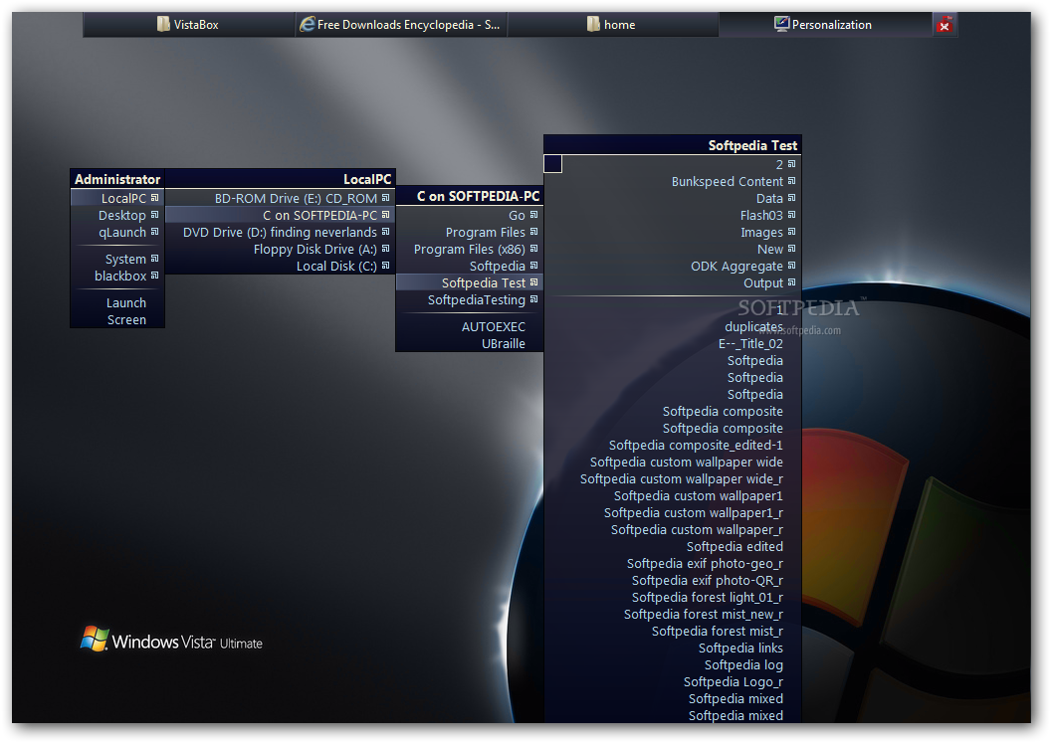Image resolution: width=1051 pixels, height=743 pixels.
Task: Switch to Free Downloads Encyclopedia taskbar item
Action: 401,25
